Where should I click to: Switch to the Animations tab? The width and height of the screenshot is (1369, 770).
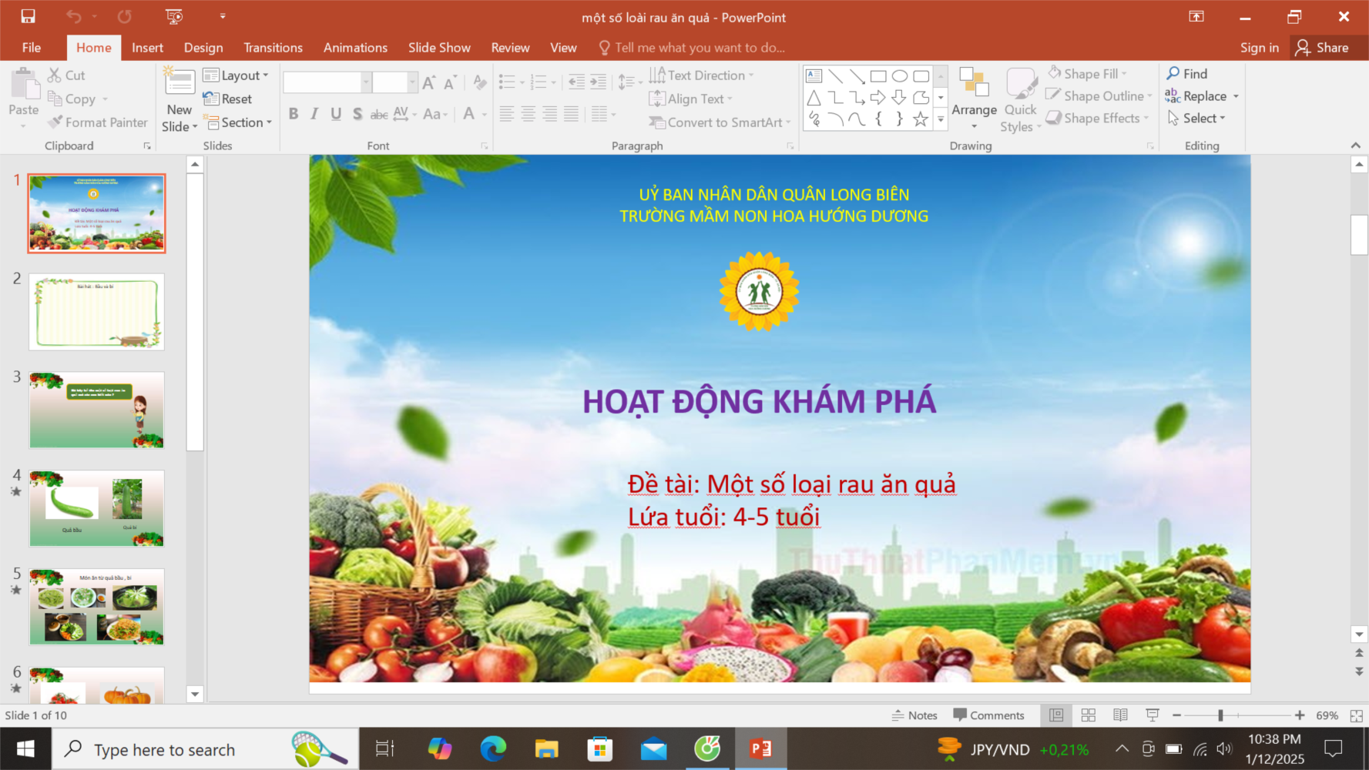pyautogui.click(x=355, y=48)
